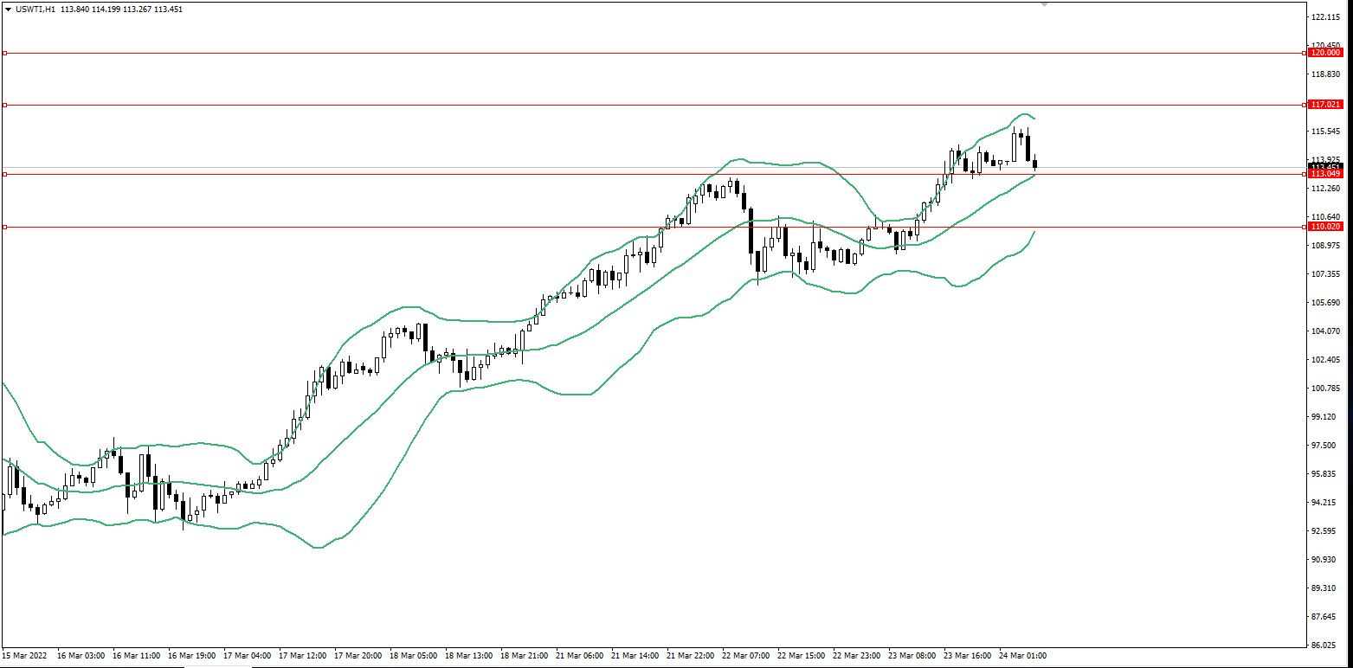This screenshot has height=668, width=1353.
Task: Click left anchor square of 120.000 line
Action: pos(4,53)
